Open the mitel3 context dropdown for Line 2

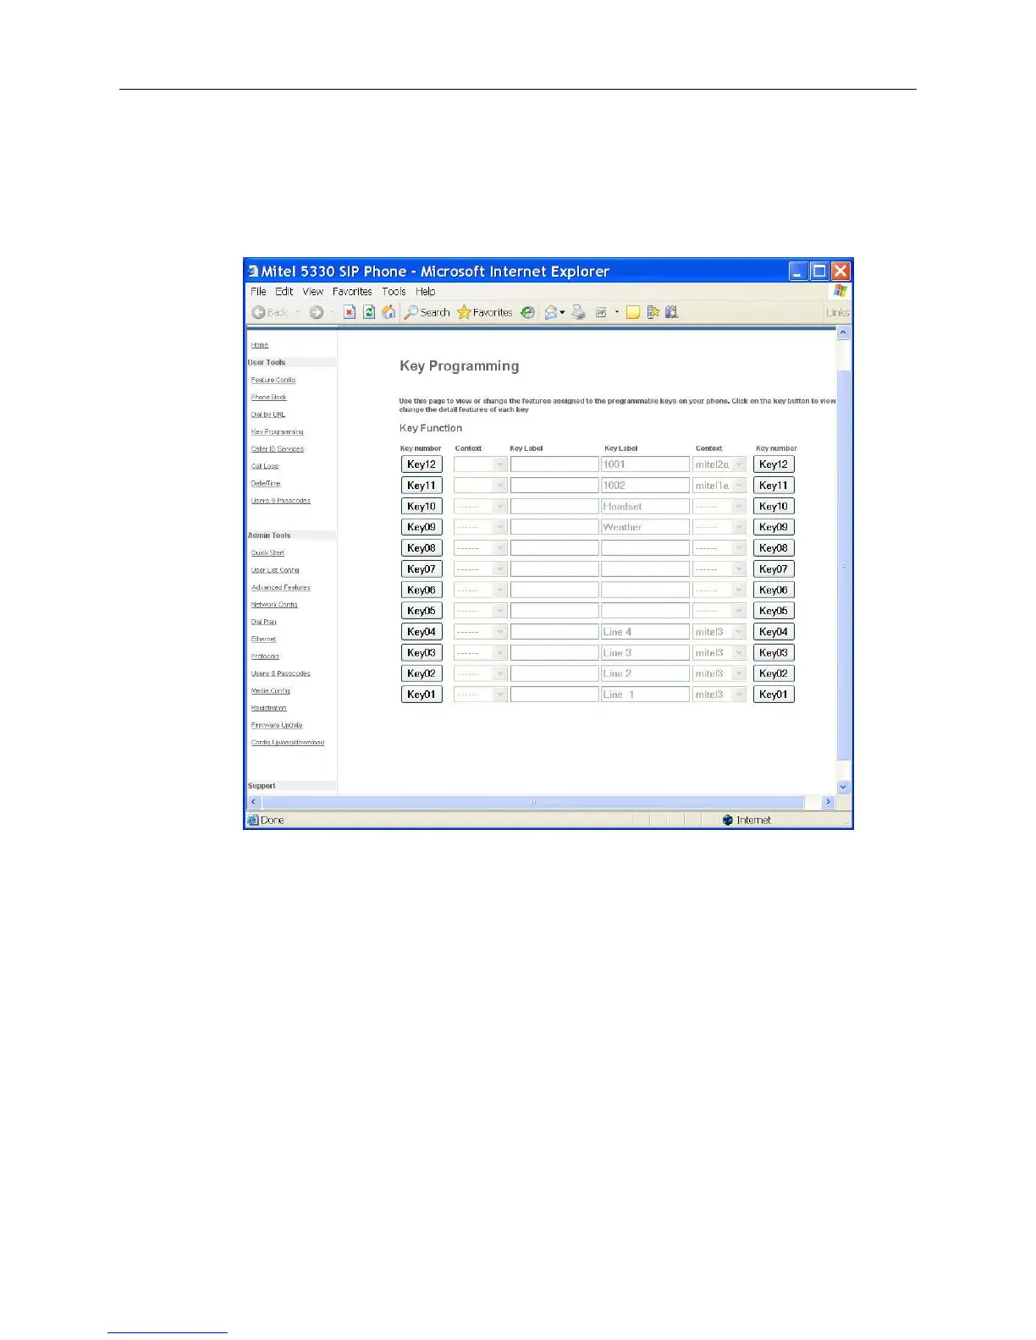[x=739, y=673]
